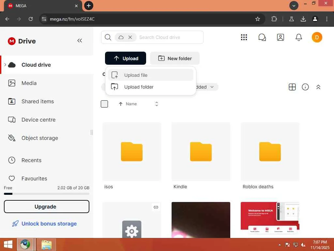
Task: Open the MEGA apps grid menu
Action: (x=244, y=37)
